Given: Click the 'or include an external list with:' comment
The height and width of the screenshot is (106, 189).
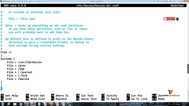Looking at the screenshot, I should tap(34, 12).
